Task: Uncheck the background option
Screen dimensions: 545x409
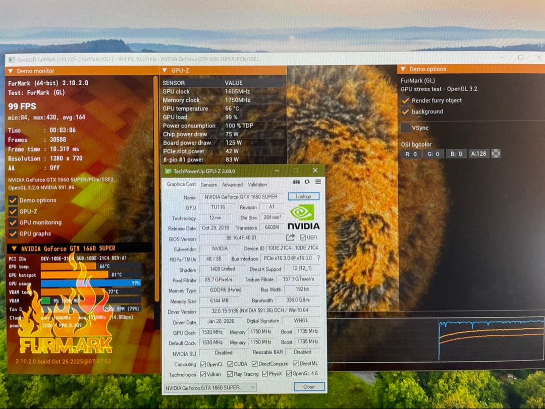Action: tap(405, 112)
